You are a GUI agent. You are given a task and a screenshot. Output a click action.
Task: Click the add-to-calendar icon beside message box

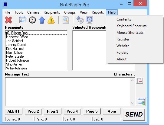tap(141, 102)
